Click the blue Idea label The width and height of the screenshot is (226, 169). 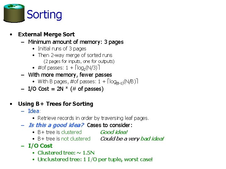pos(34,111)
